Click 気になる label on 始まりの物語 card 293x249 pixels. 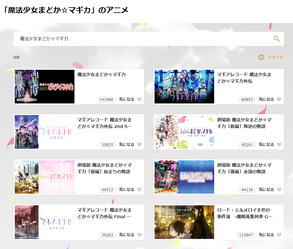coord(127,190)
